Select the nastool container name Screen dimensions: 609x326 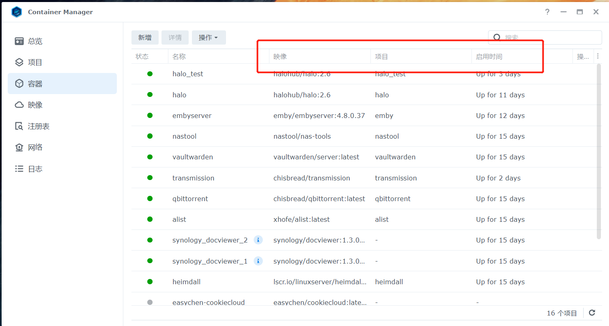[184, 136]
